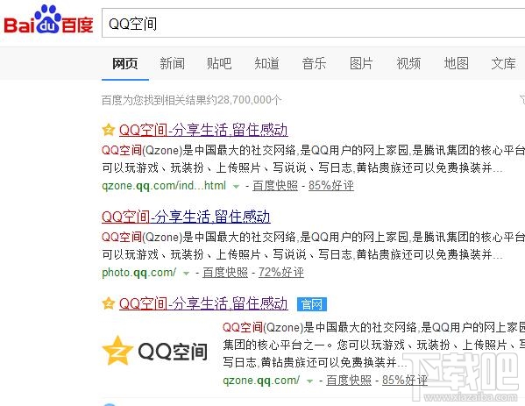The image size is (525, 406).
Task: Open the QQ空间 result for photo.qq.com
Action: [x=186, y=217]
